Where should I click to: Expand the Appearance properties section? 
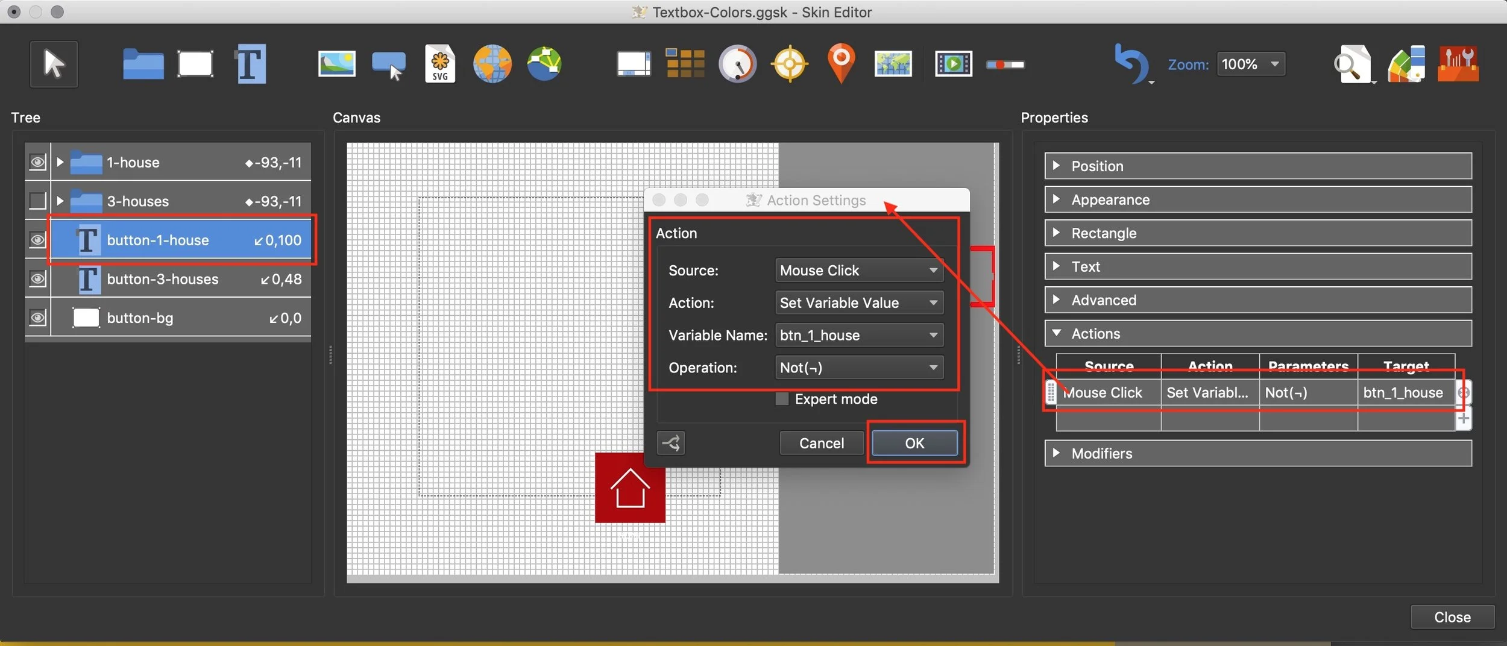(1258, 199)
